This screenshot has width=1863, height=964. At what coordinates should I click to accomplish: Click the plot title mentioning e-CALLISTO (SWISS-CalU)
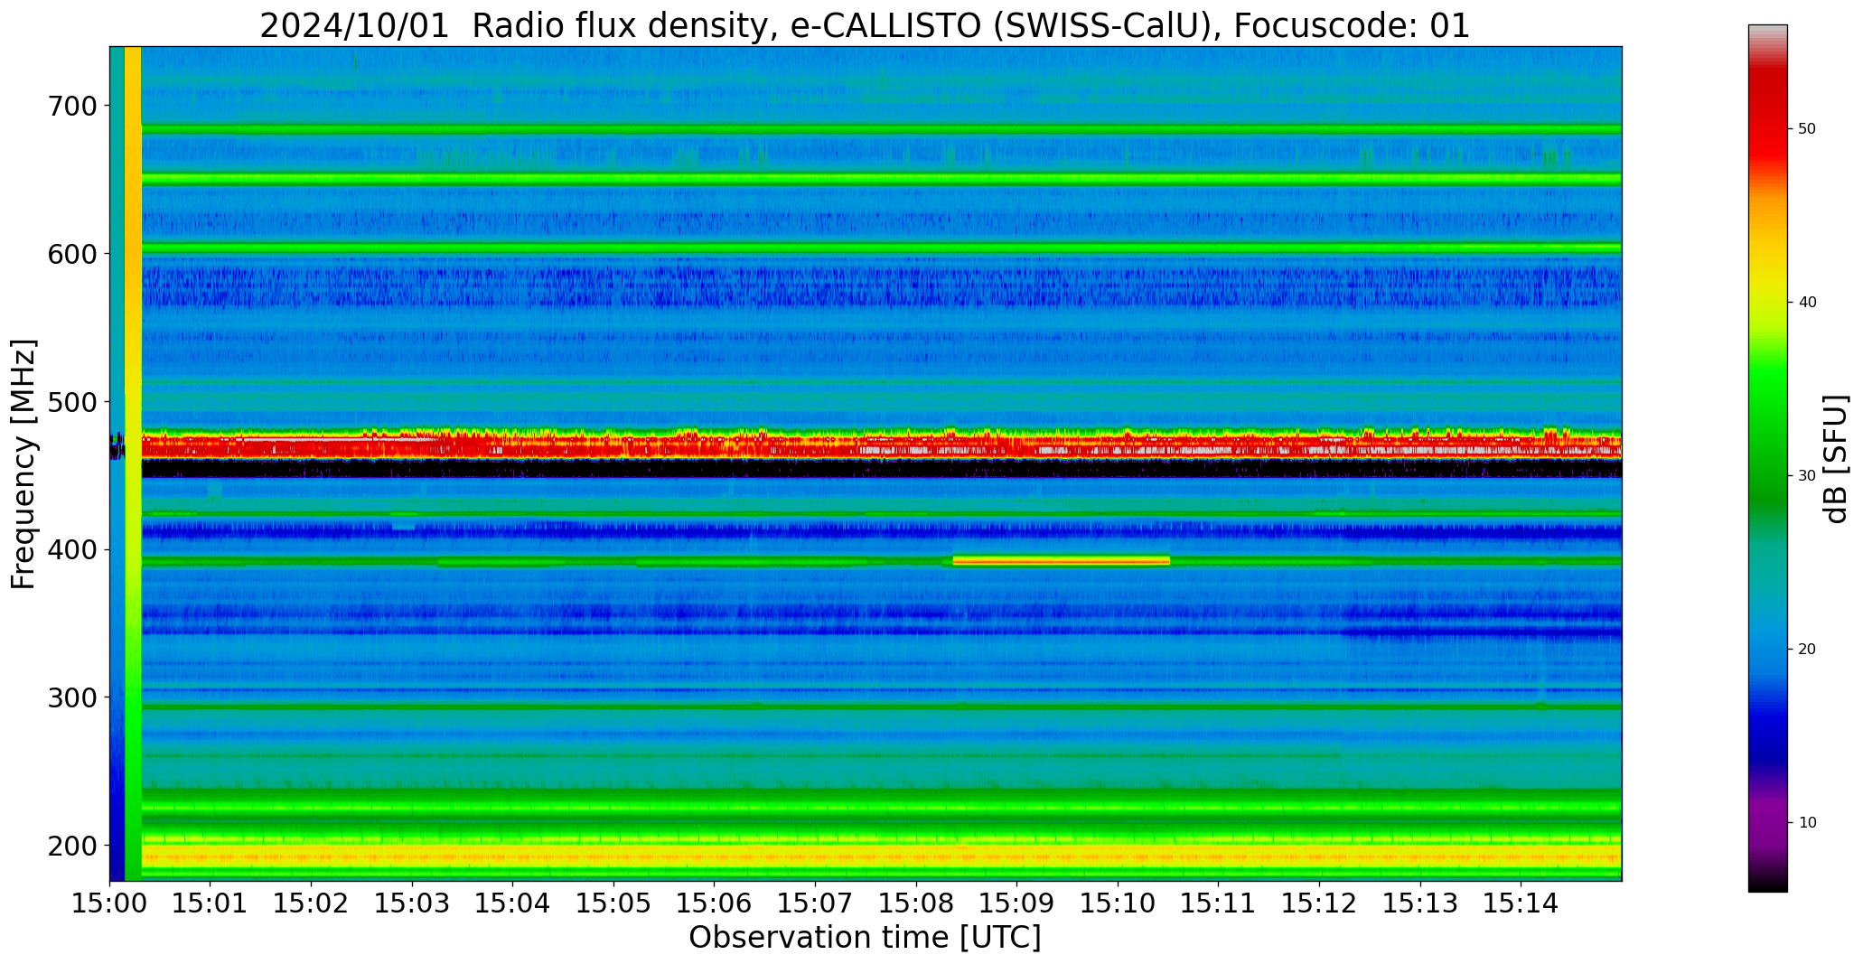[865, 25]
